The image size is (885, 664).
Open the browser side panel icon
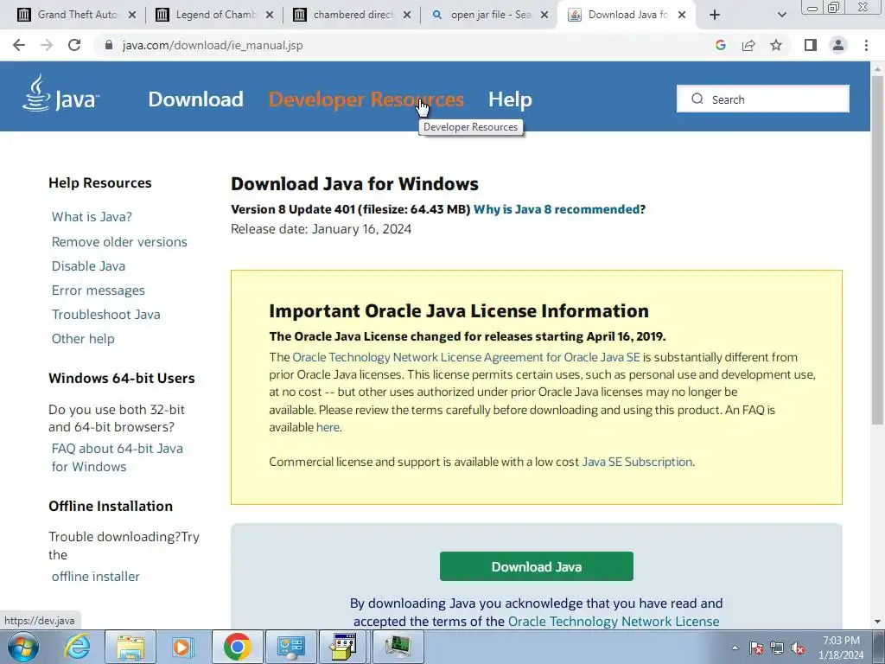point(811,45)
